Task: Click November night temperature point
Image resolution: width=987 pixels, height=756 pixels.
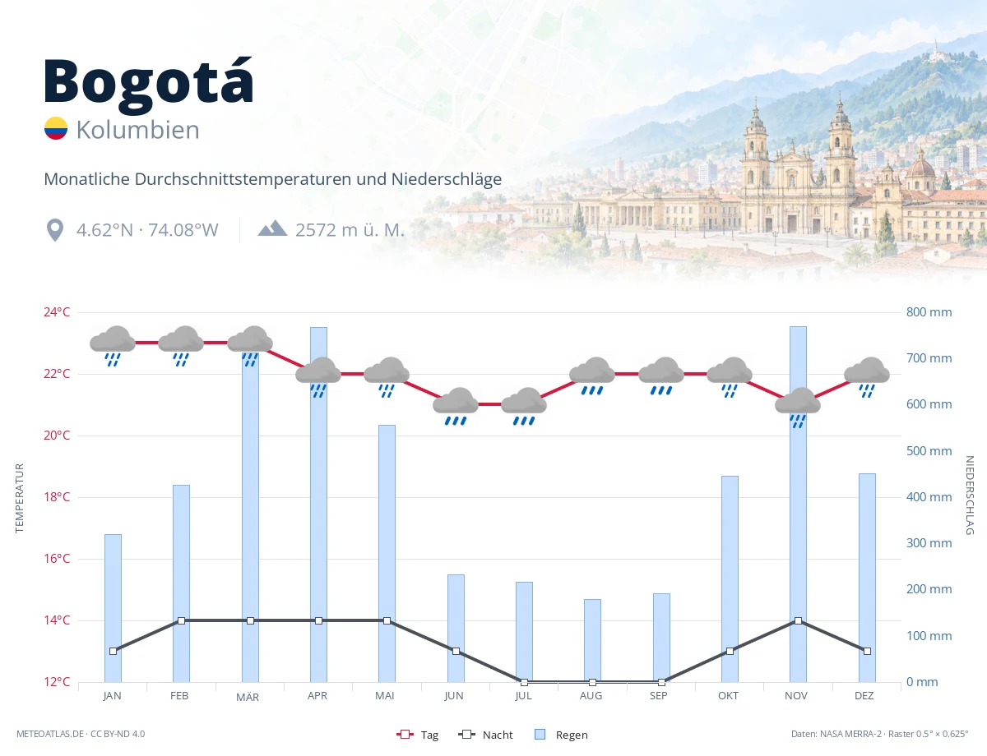Action: coord(798,620)
